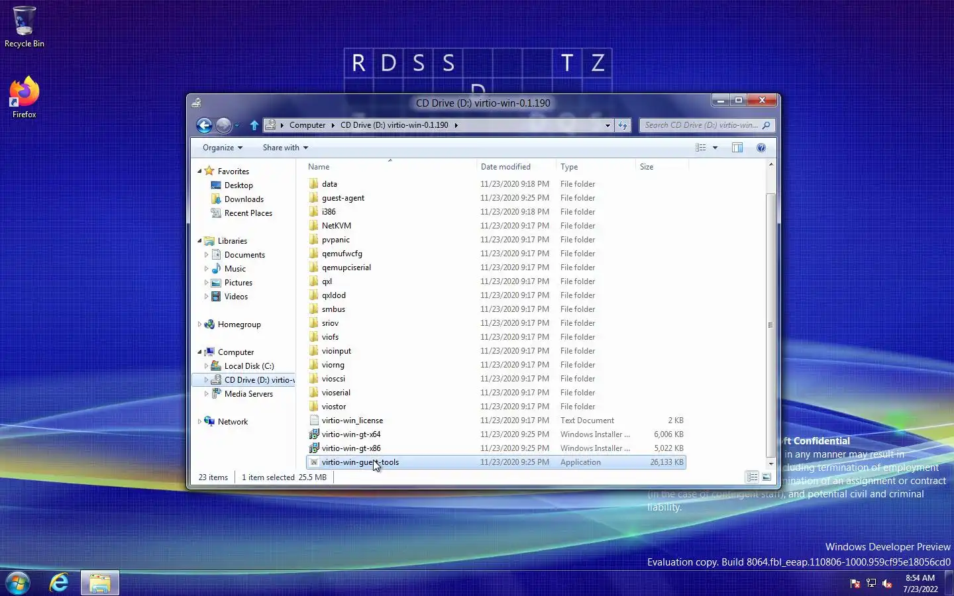Launch Firefox from the desktop shortcut
954x596 pixels.
(24, 97)
